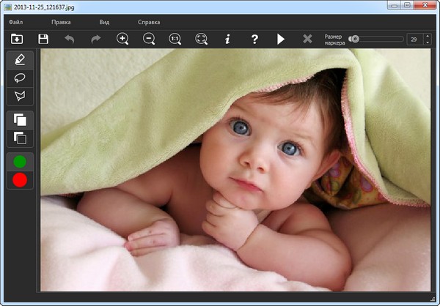Select the lasso selection tool
Image resolution: width=440 pixels, height=306 pixels.
click(20, 78)
